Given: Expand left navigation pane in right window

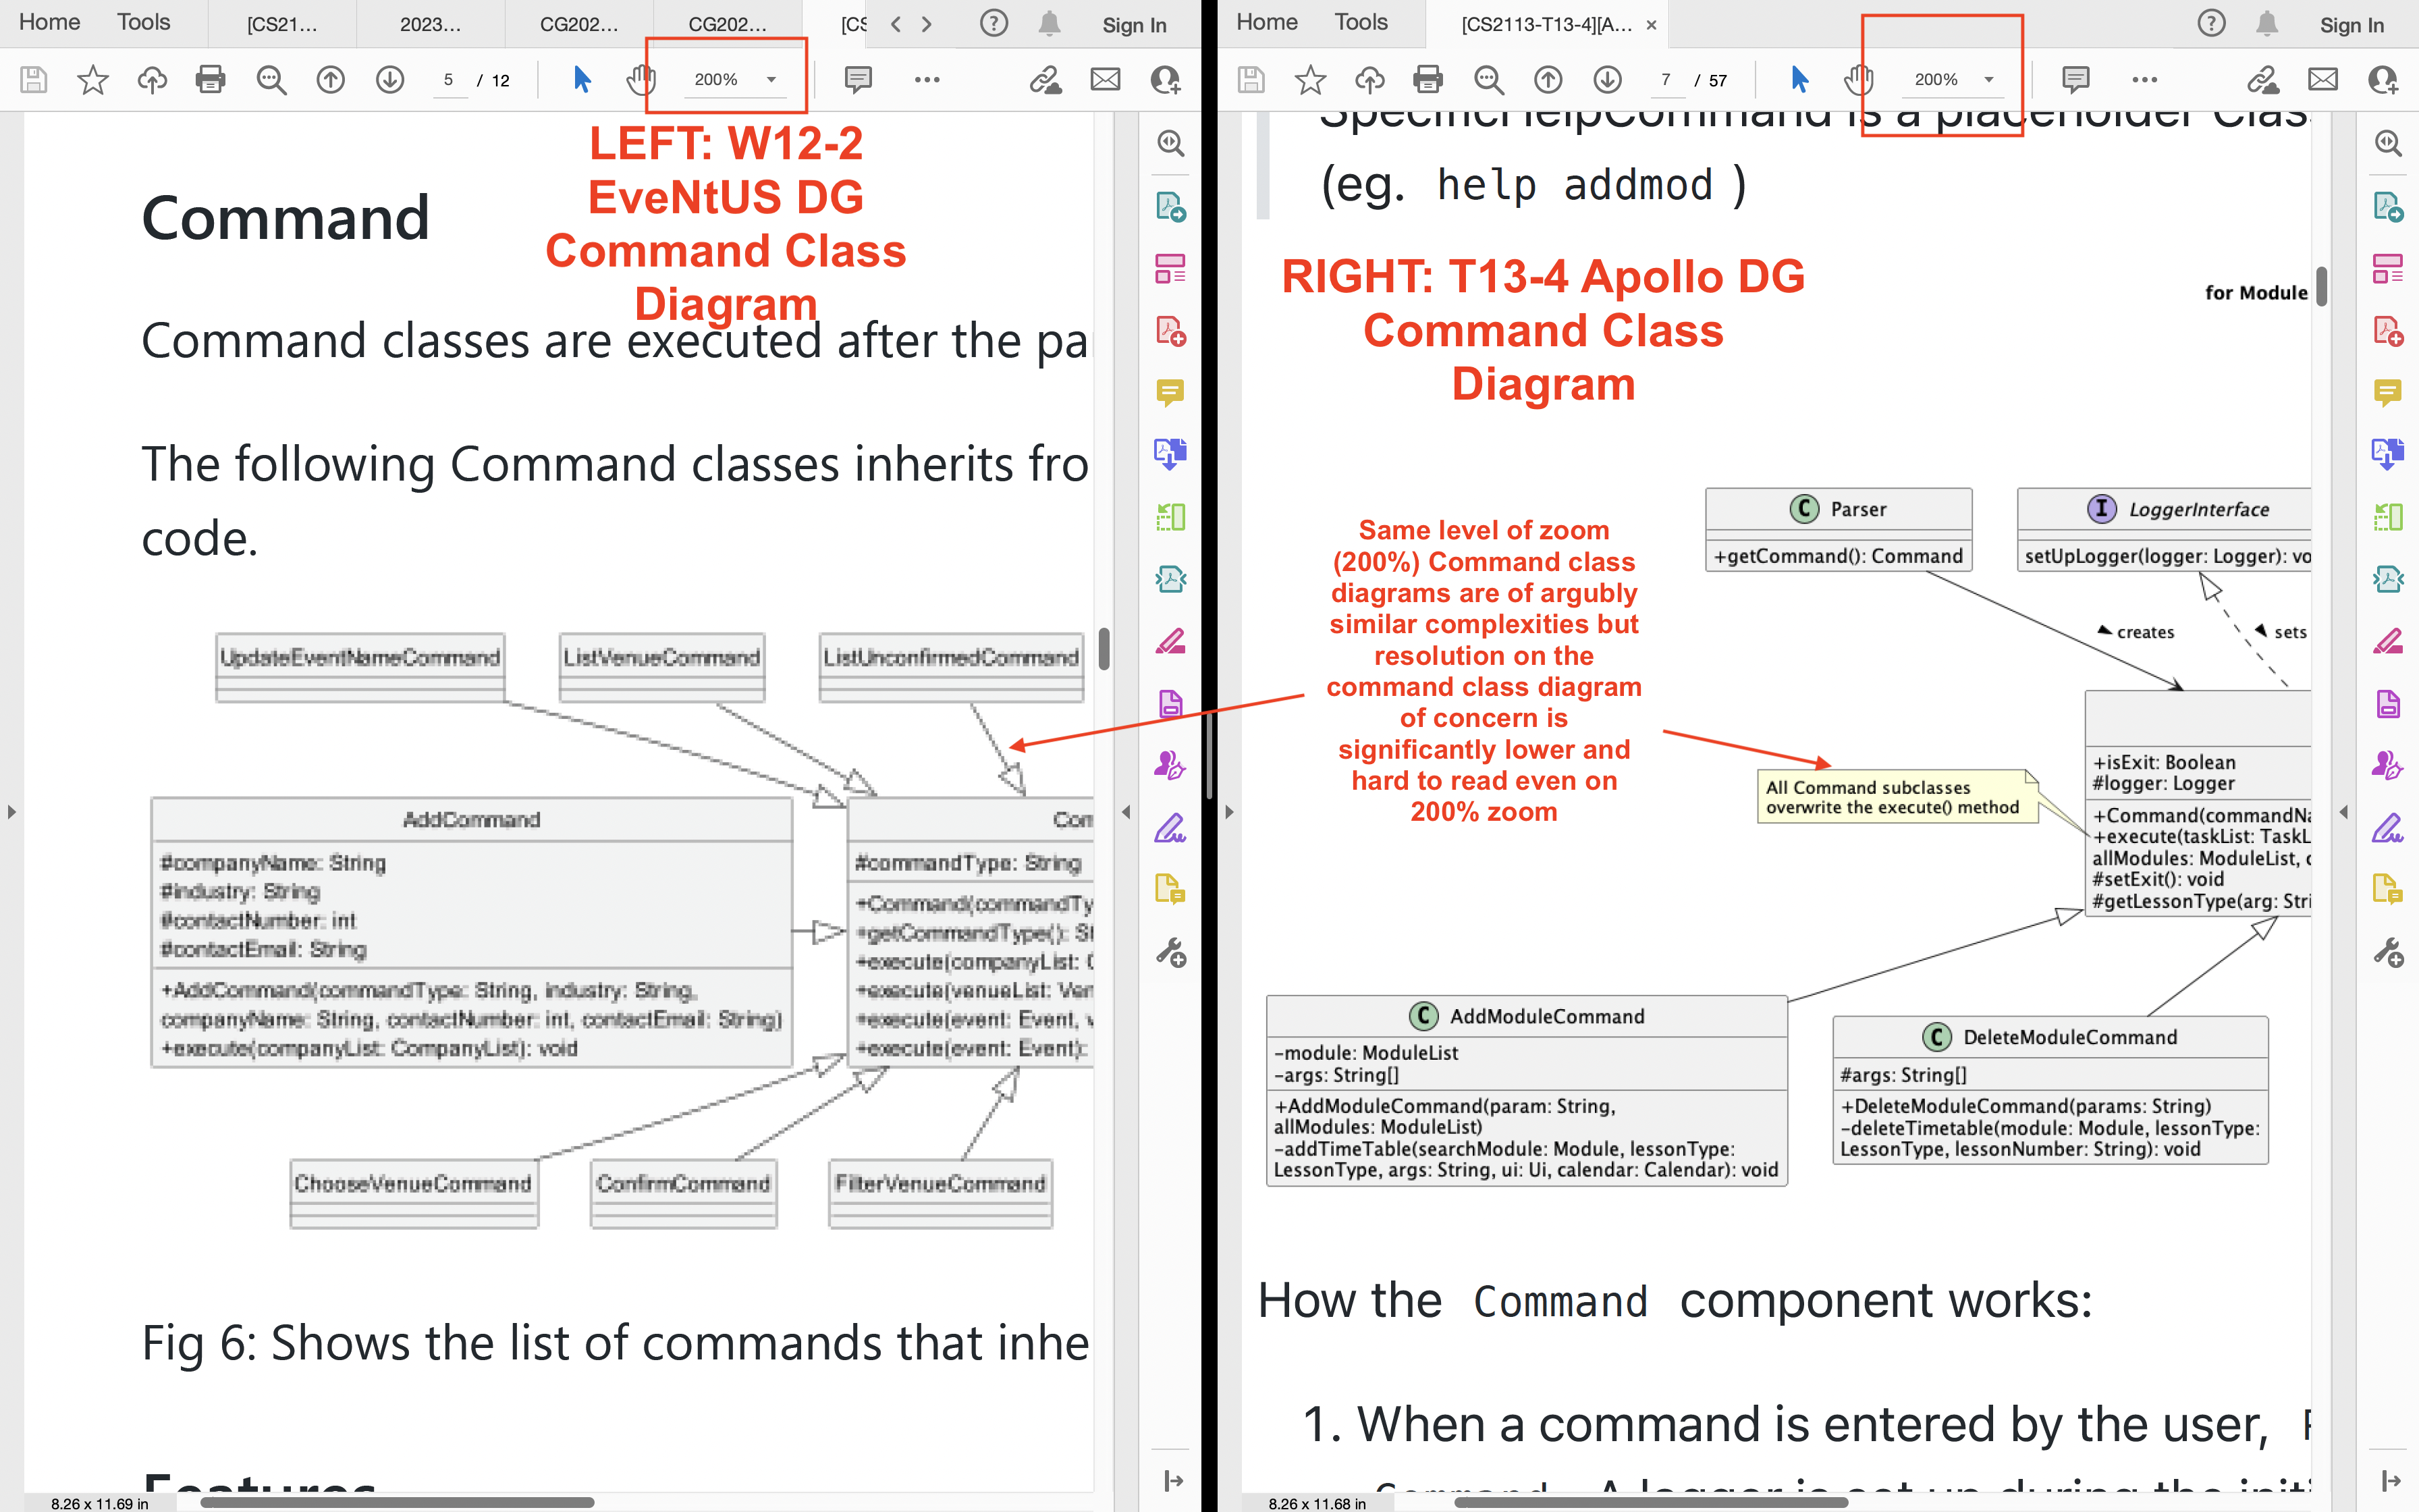Looking at the screenshot, I should point(1230,812).
